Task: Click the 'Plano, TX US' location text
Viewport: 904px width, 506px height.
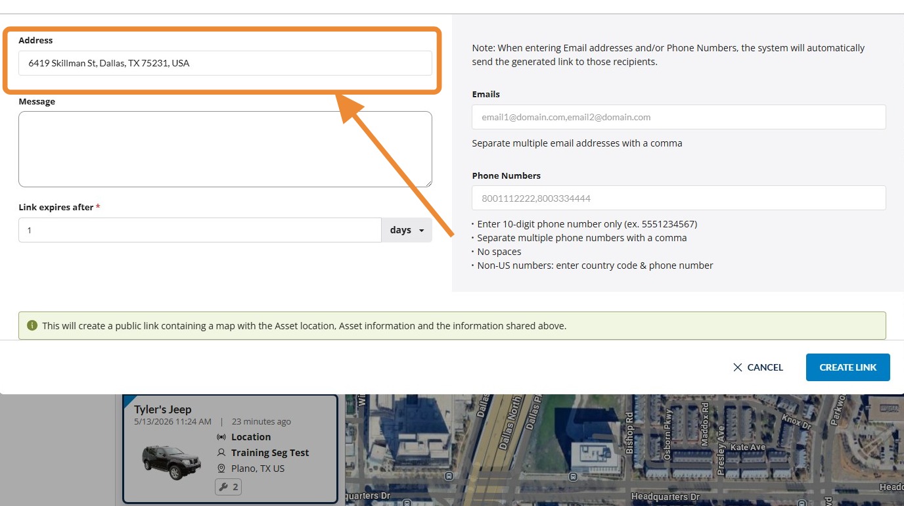Action: click(258, 469)
